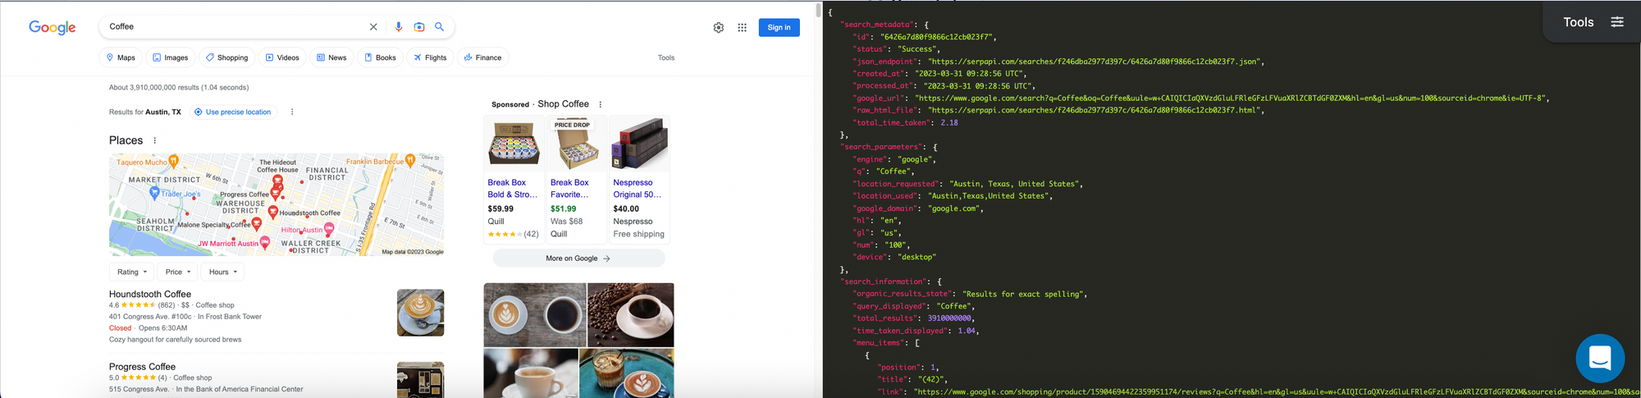Open more options next to Places heading

point(155,140)
